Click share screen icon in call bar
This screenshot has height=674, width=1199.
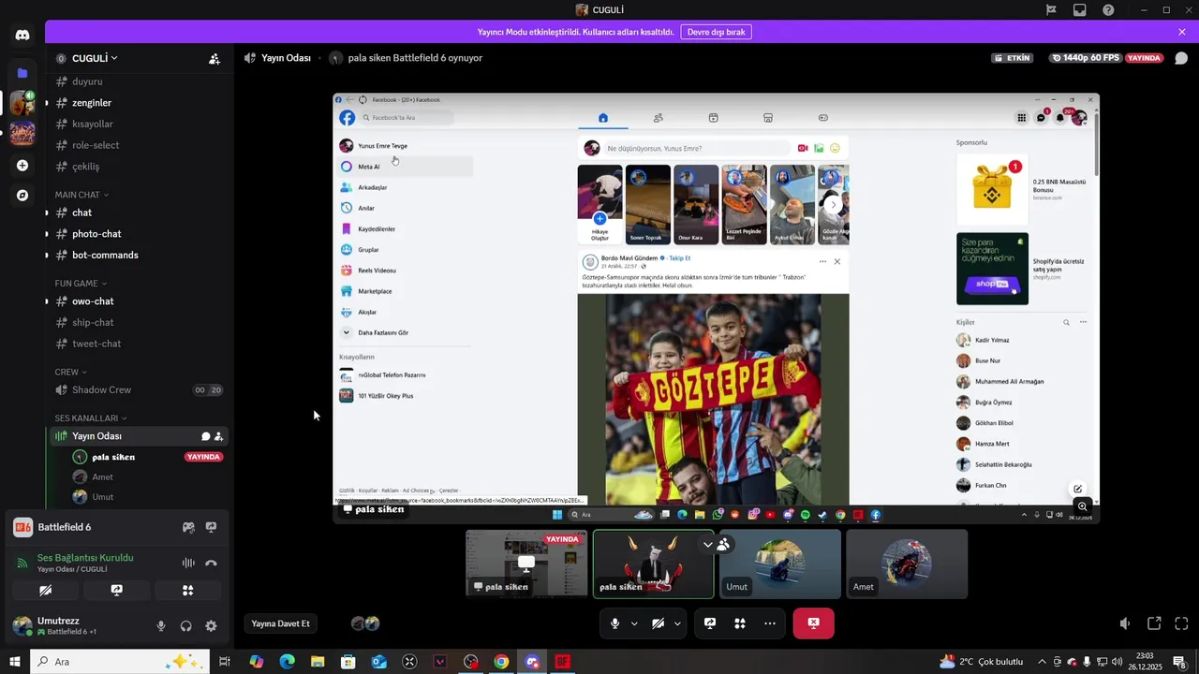(710, 623)
